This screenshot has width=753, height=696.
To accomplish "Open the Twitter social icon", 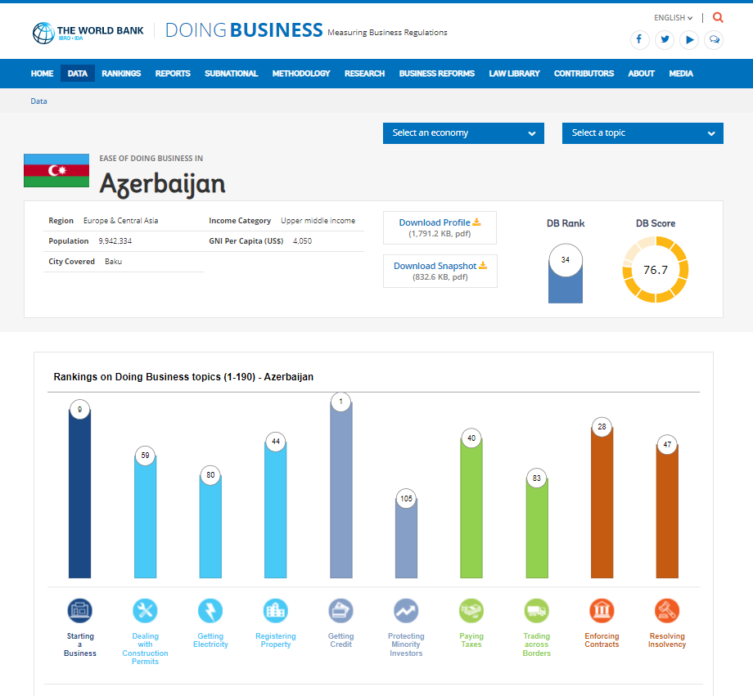I will click(665, 39).
